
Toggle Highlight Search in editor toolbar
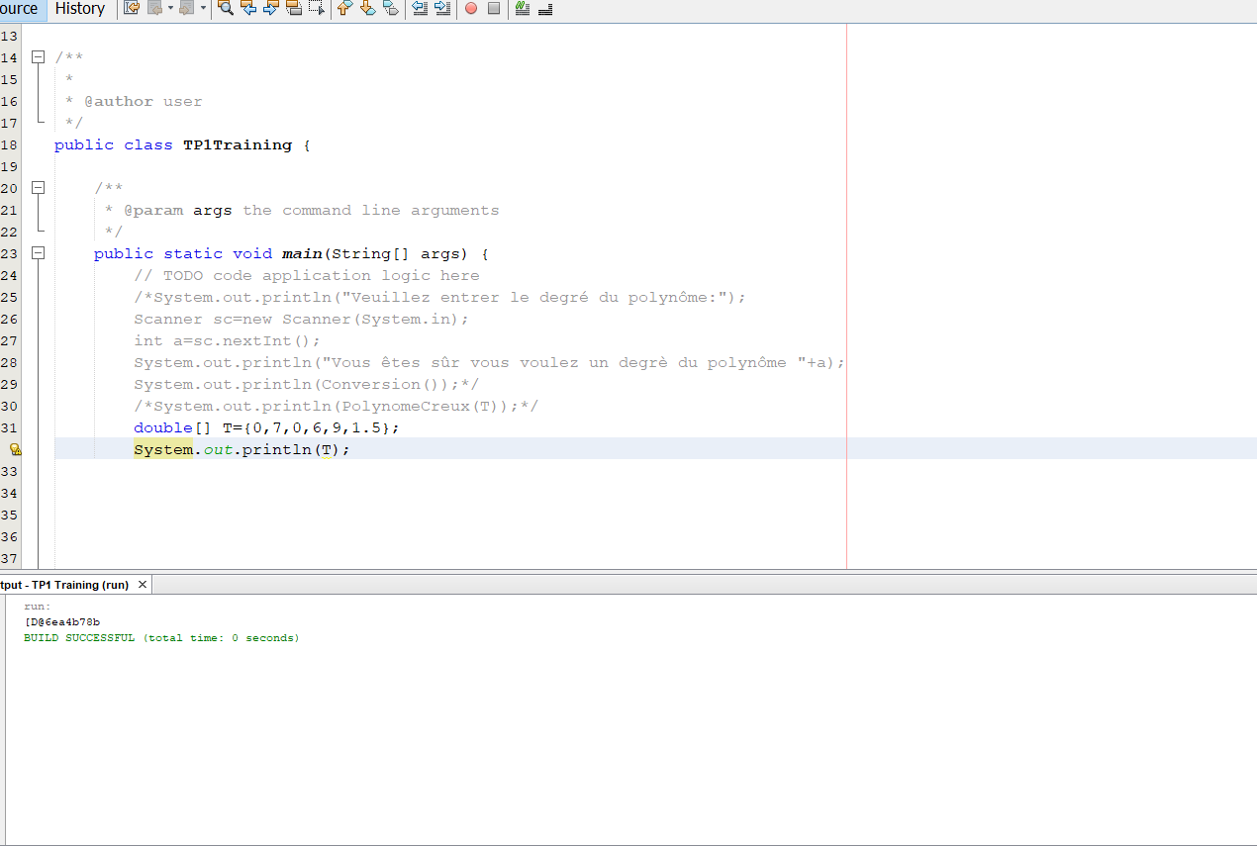[294, 9]
